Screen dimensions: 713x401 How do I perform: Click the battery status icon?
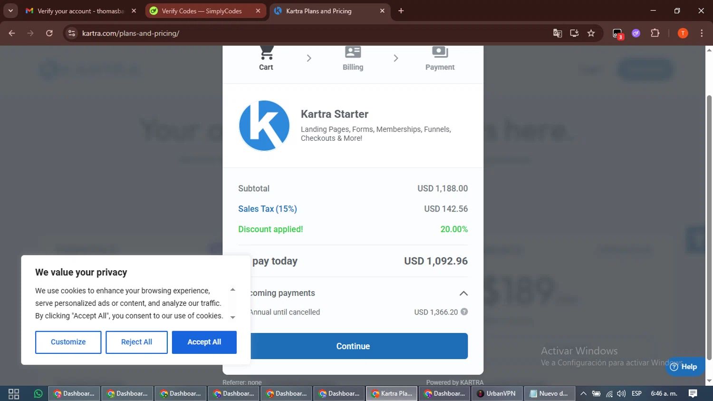tap(596, 394)
